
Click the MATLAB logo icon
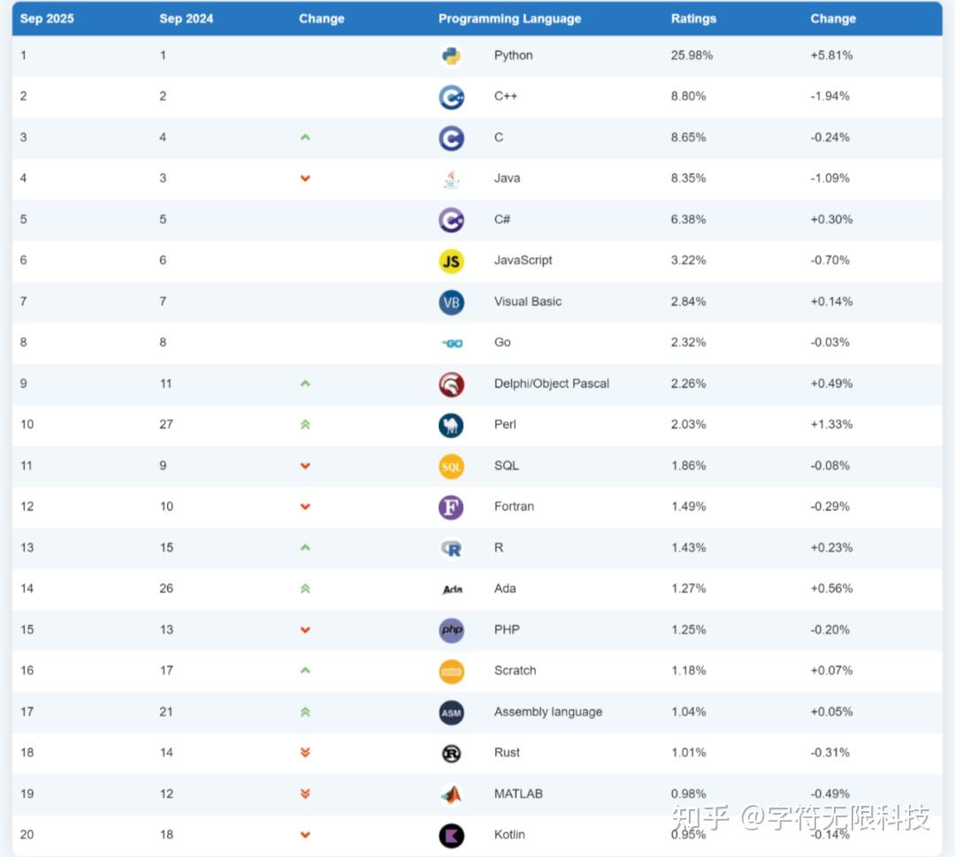[x=451, y=794]
